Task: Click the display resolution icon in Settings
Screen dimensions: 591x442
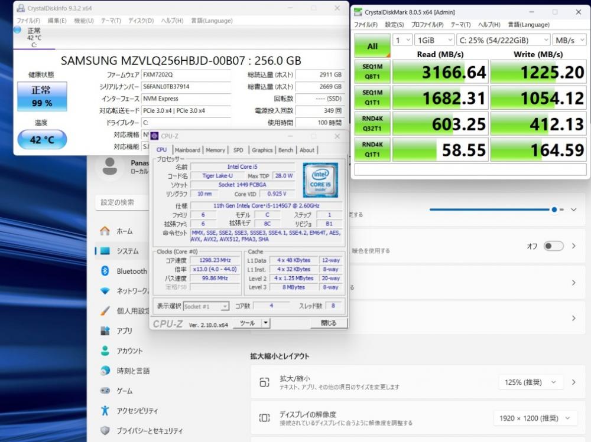Action: 265,418
